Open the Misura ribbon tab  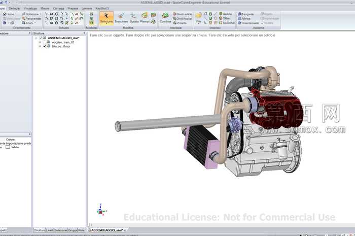coord(45,9)
